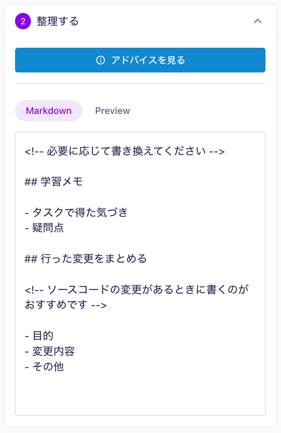The image size is (281, 433).
Task: Click the info icon in advice button
Action: tap(100, 60)
